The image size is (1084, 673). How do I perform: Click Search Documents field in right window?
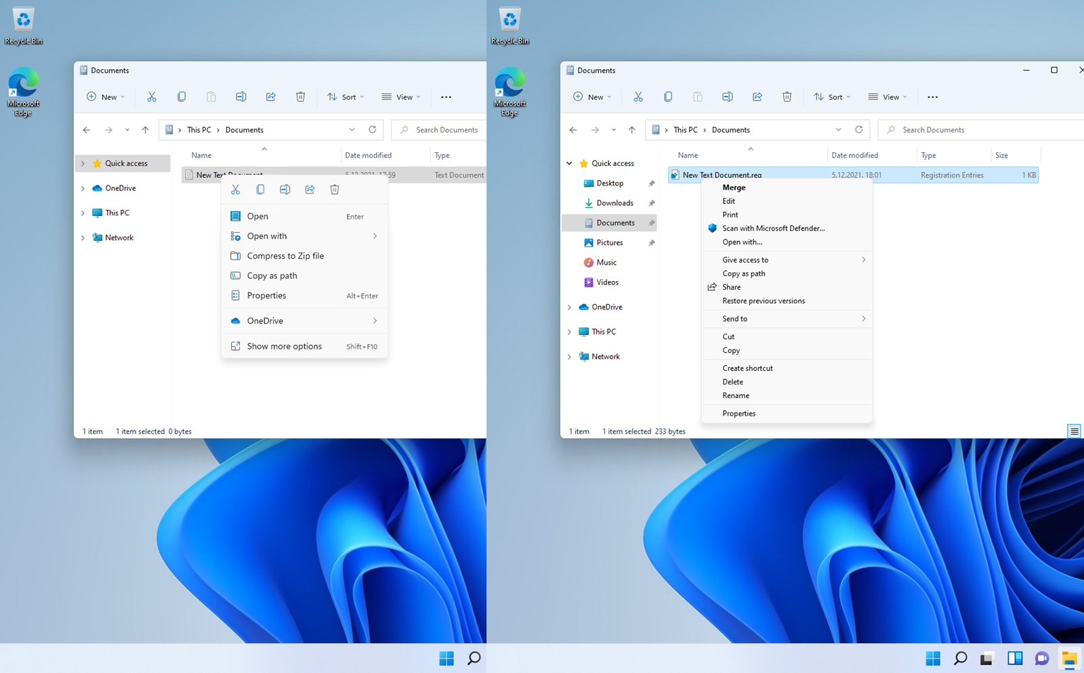[981, 130]
